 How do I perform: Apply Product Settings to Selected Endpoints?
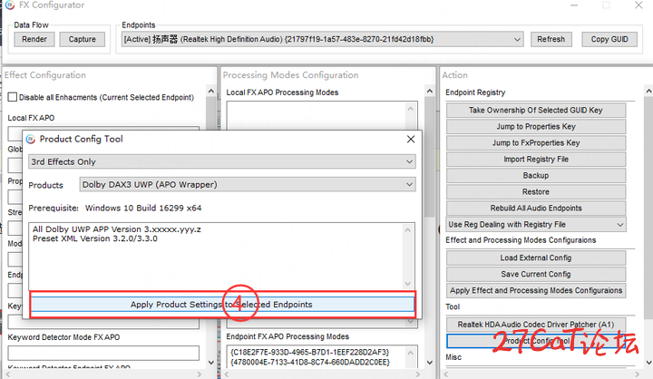coord(222,305)
